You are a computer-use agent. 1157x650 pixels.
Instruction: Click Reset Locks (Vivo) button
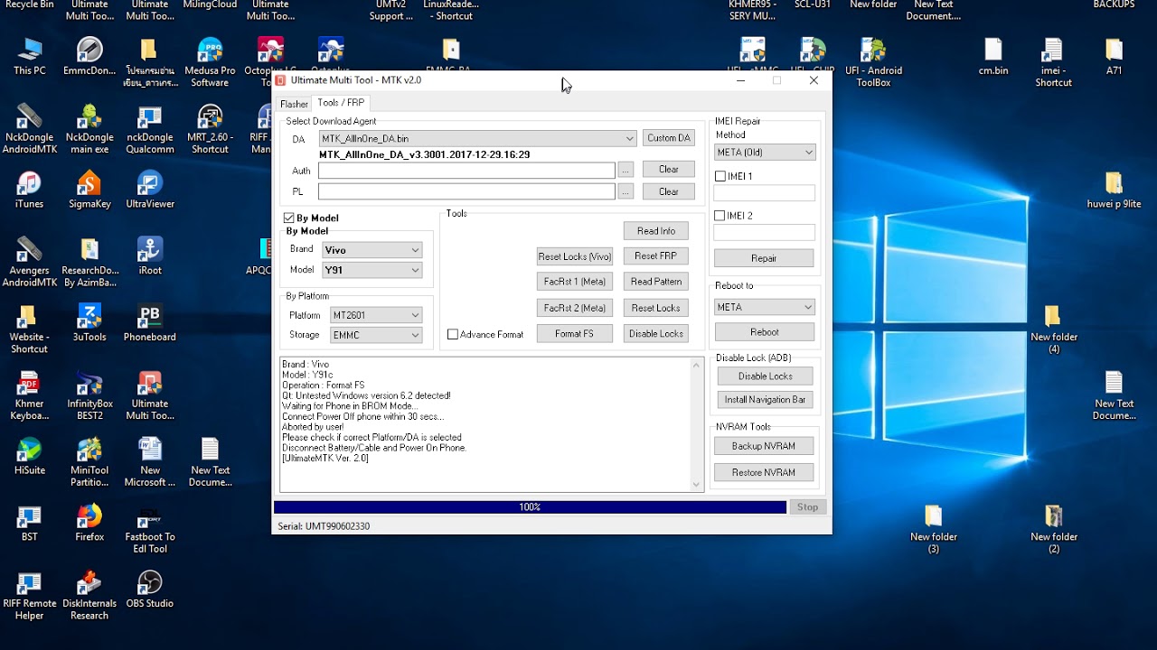(575, 256)
